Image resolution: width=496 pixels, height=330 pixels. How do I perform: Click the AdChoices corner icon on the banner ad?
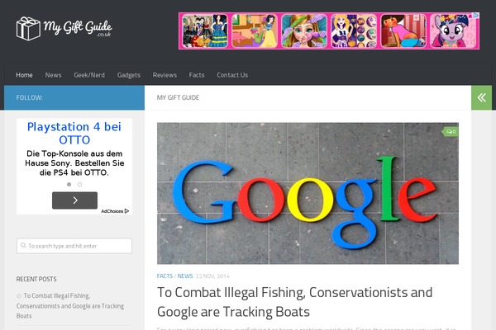475,16
